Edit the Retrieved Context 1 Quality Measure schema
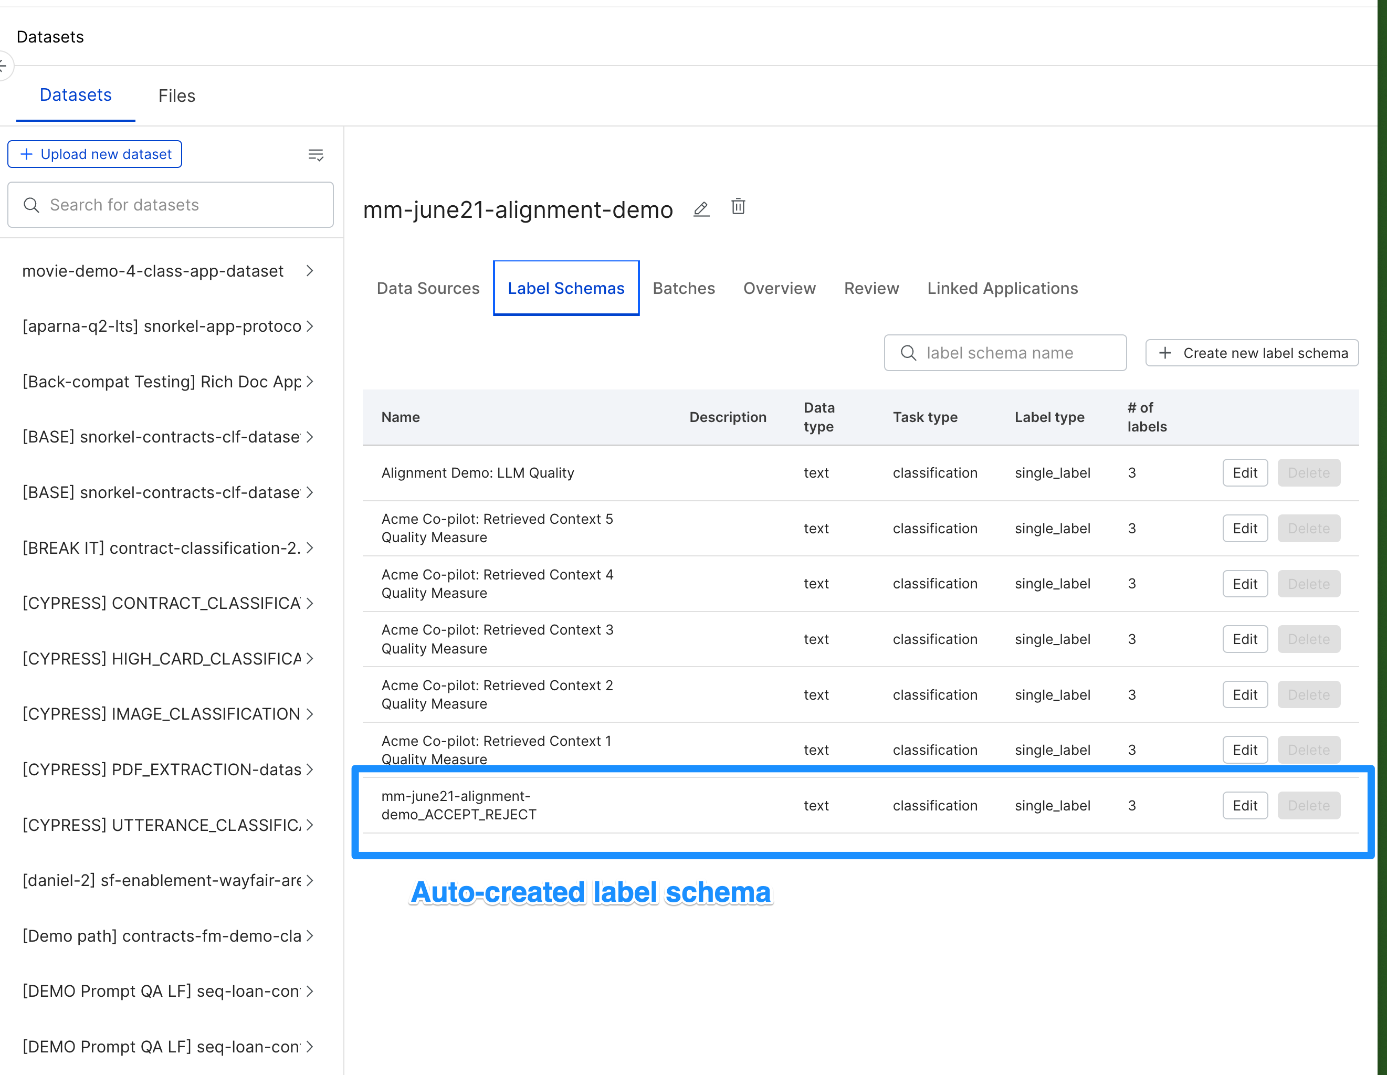The image size is (1387, 1075). [1245, 750]
